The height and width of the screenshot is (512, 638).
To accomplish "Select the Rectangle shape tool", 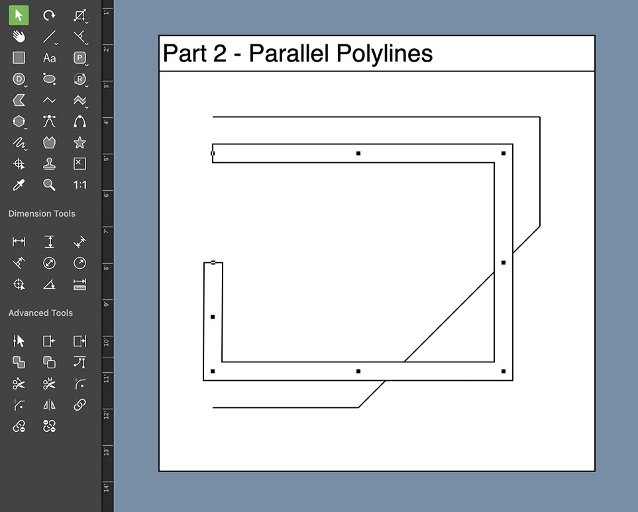I will pyautogui.click(x=19, y=58).
